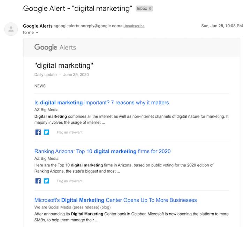Share Ranking Arizona article on Facebook
Image resolution: width=244 pixels, height=227 pixels.
tap(38, 181)
